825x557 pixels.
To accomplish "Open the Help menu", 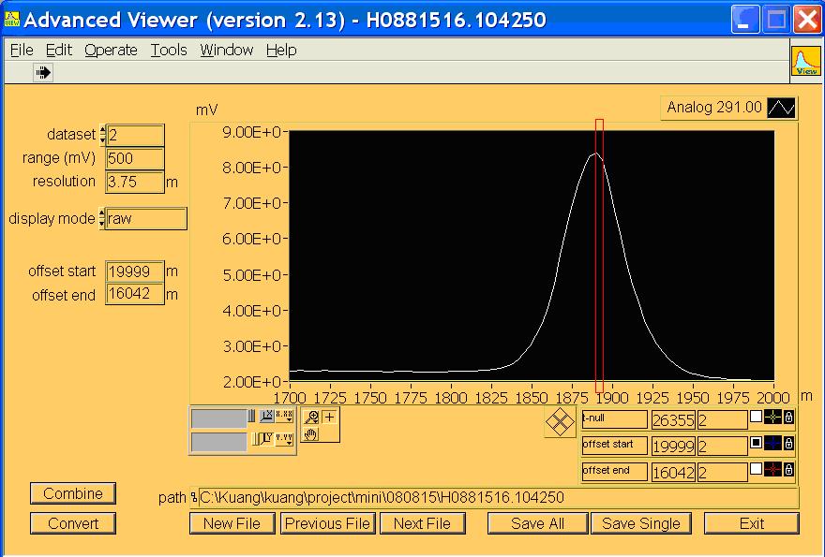I will click(x=281, y=50).
